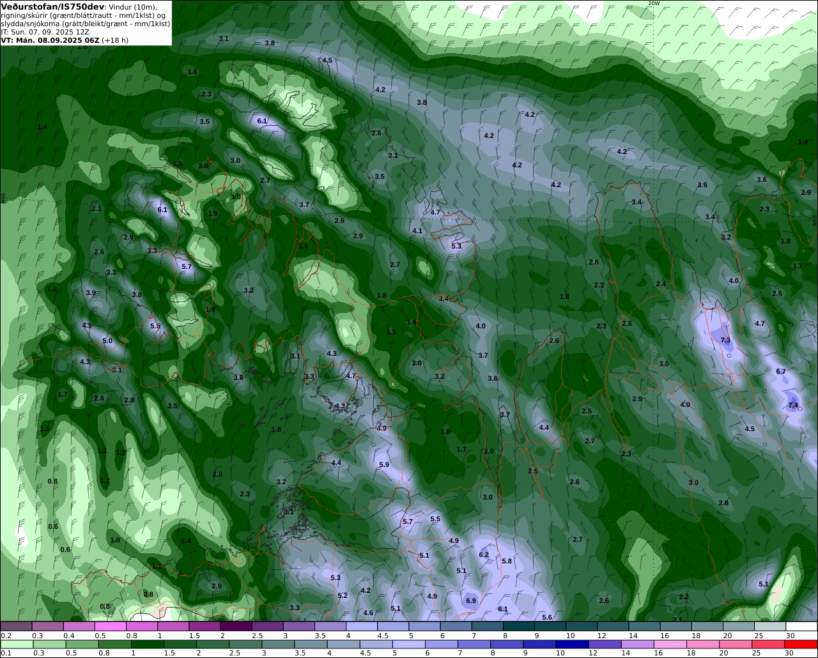Click the dull purple 0.2–0.3 swatch, top legend row
818x658 pixels.
click(x=17, y=626)
